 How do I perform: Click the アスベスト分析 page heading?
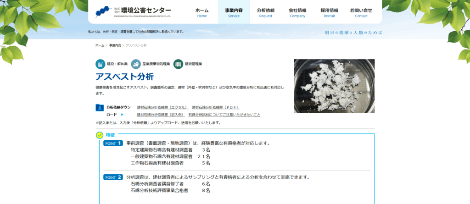[124, 77]
